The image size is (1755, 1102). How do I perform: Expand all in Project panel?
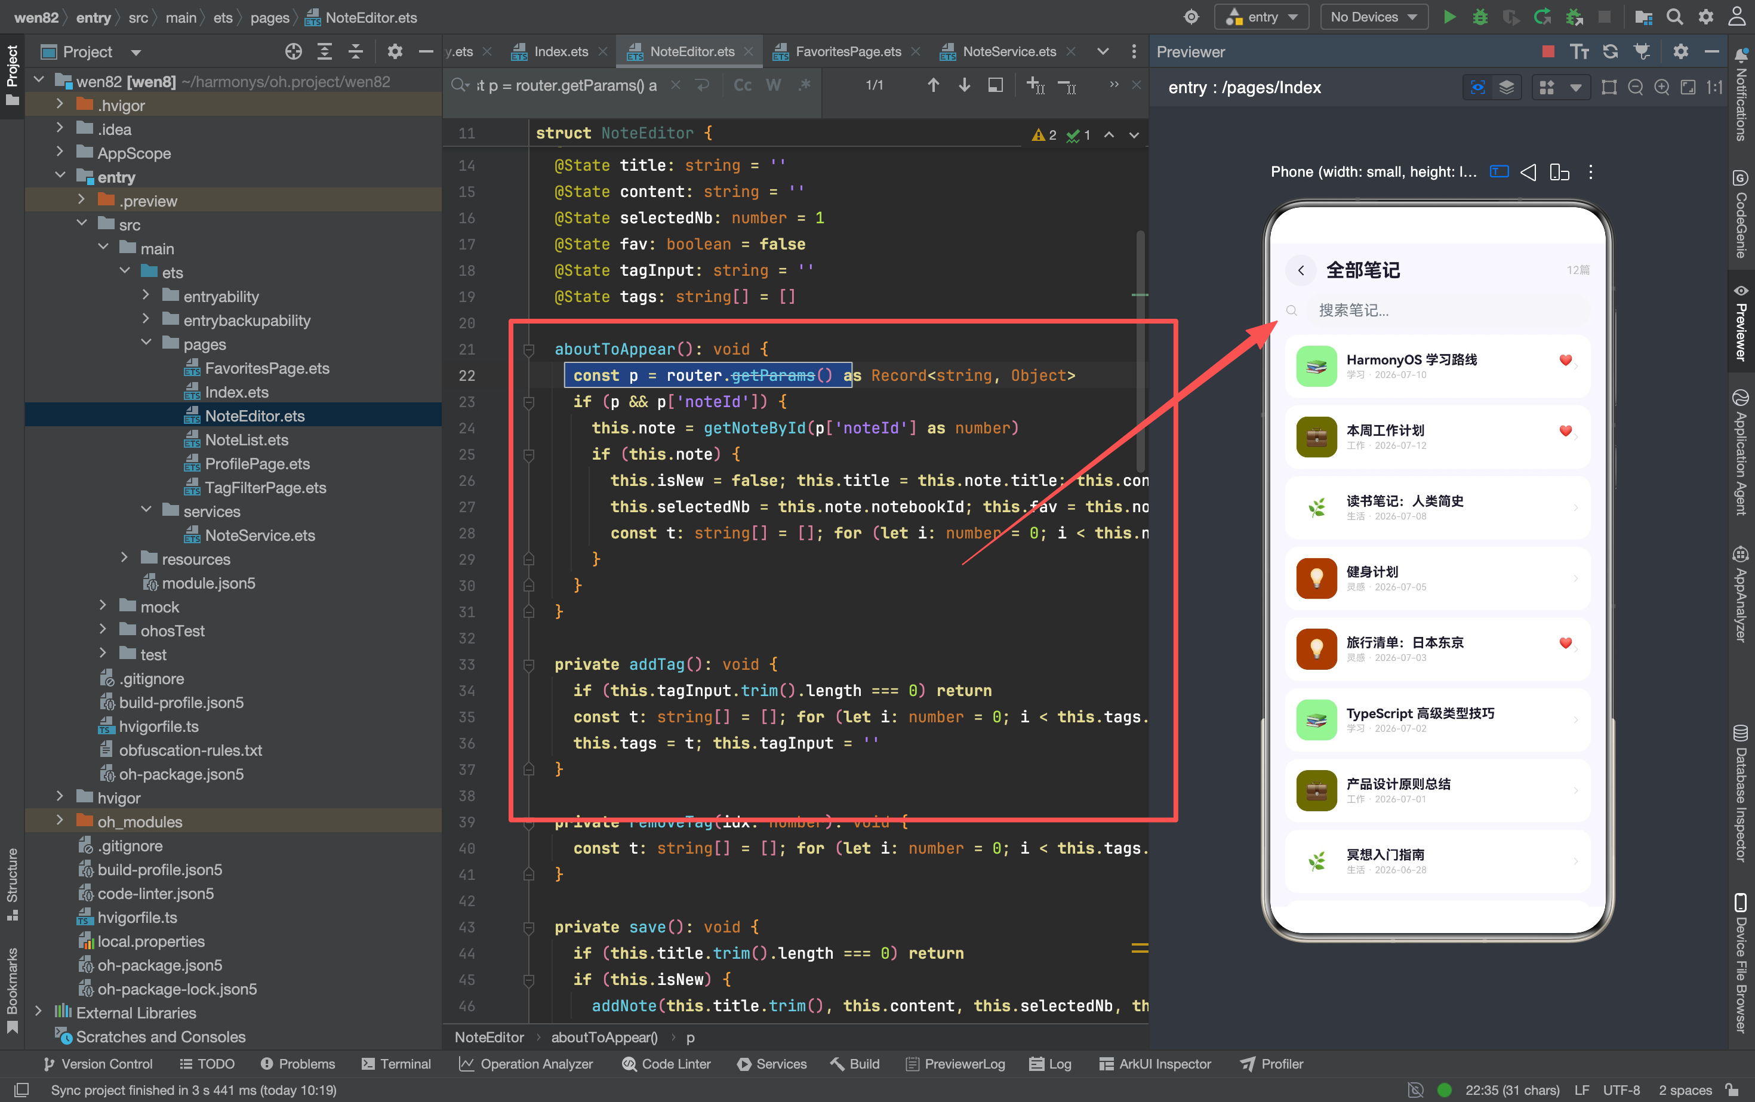[324, 51]
